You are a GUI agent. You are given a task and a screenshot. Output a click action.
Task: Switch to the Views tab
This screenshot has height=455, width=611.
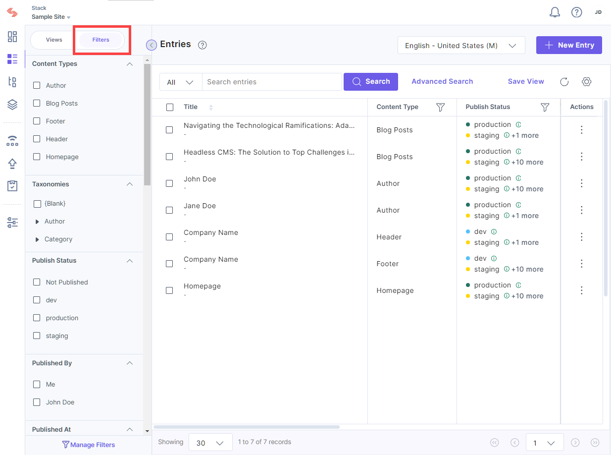pyautogui.click(x=54, y=40)
